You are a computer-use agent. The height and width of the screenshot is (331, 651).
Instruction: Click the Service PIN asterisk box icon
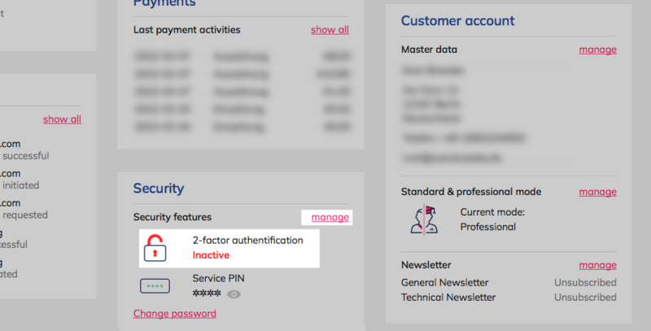coord(155,285)
